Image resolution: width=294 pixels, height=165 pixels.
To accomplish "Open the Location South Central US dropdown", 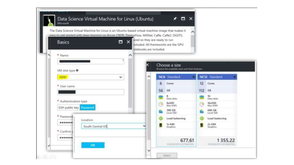I will click(114, 126).
